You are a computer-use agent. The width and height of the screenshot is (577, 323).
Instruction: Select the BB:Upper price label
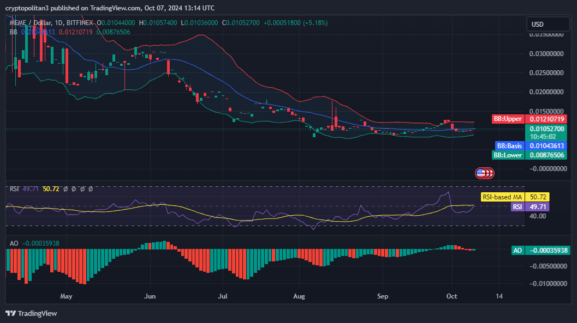click(x=508, y=119)
